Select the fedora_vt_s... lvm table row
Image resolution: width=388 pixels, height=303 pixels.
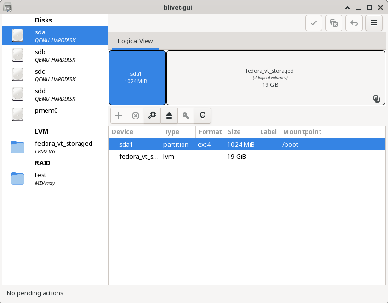247,156
